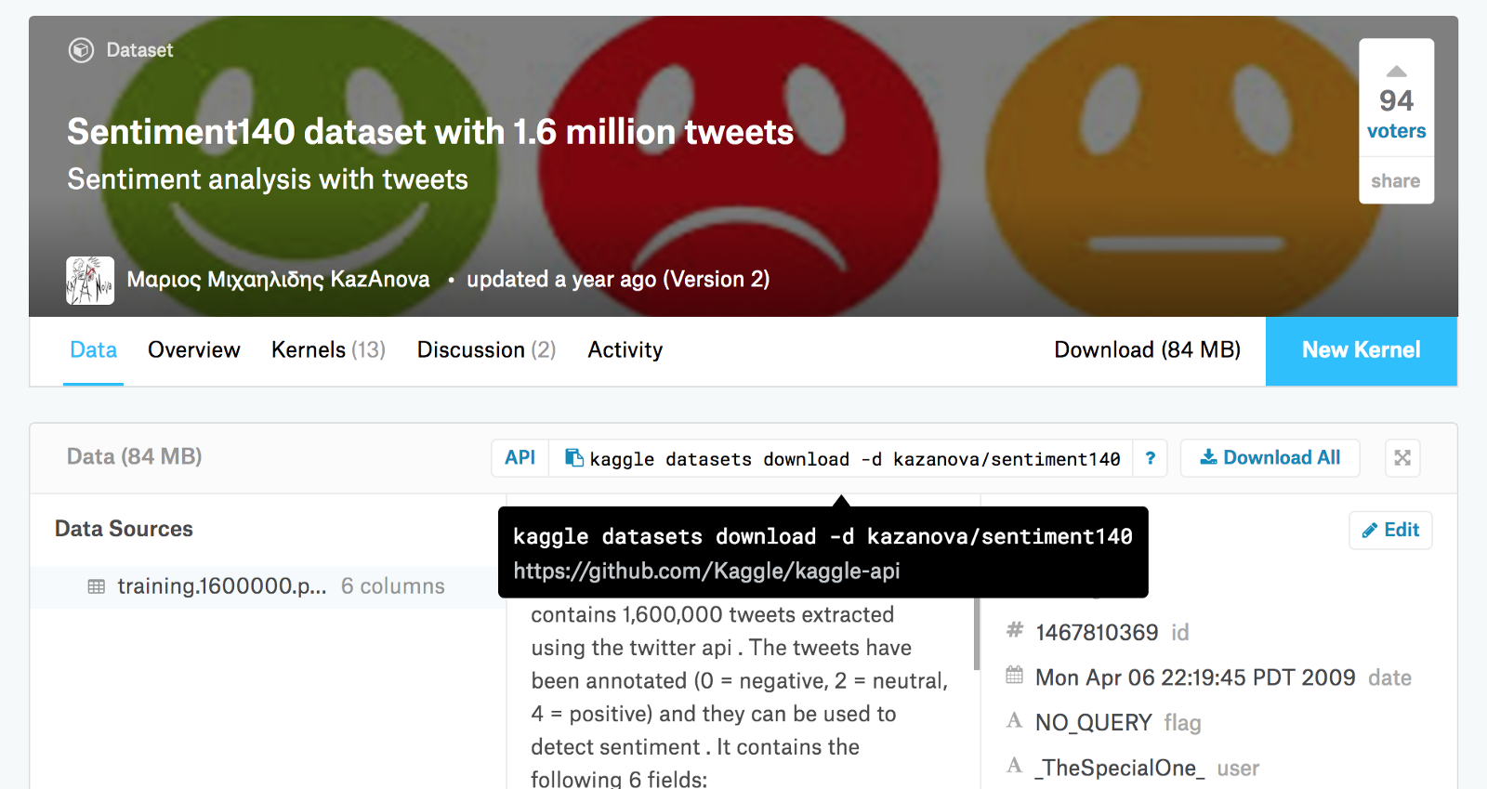1487x789 pixels.
Task: Click the fullscreen expand icon in Data panel
Action: pos(1402,457)
